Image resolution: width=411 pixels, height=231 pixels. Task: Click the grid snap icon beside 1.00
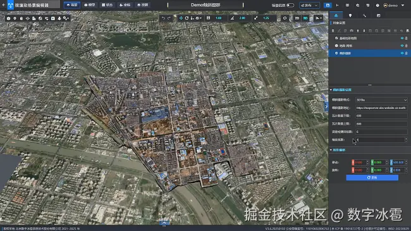click(x=209, y=18)
